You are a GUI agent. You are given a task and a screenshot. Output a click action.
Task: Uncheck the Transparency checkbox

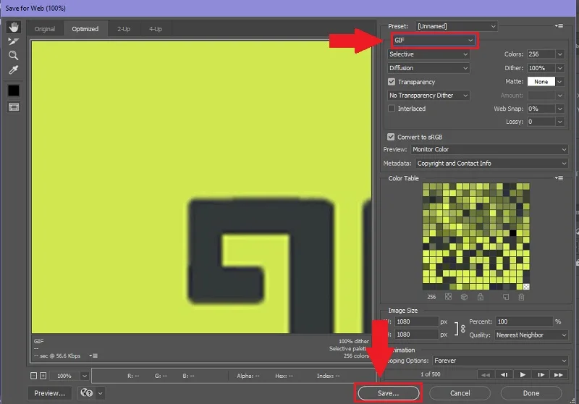coord(392,82)
